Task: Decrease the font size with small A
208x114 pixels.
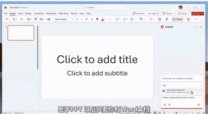Action: click(92, 19)
